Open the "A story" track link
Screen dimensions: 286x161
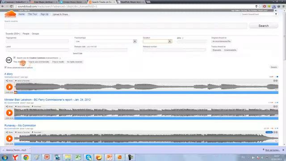coord(8,74)
